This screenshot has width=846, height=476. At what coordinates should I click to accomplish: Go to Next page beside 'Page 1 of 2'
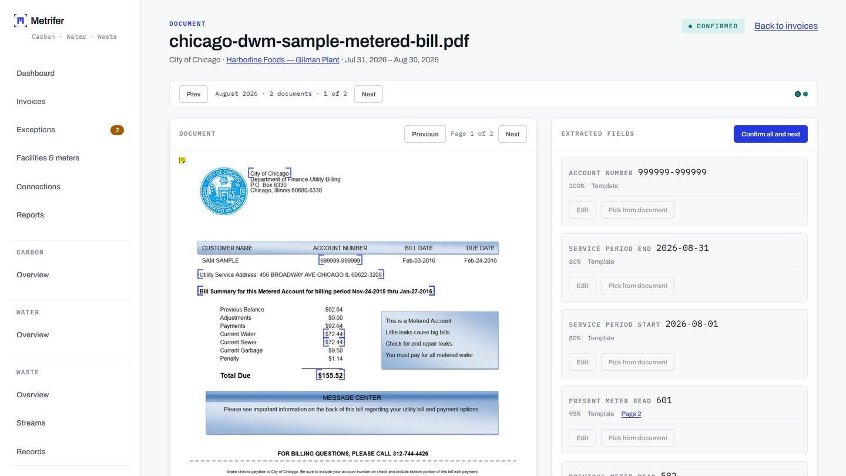tap(512, 134)
